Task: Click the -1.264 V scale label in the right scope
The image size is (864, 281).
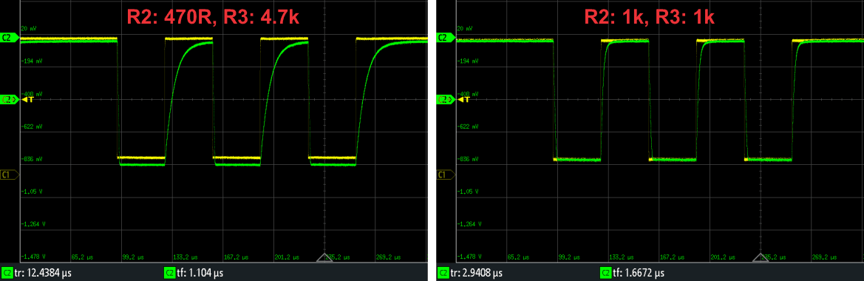Action: coord(469,224)
